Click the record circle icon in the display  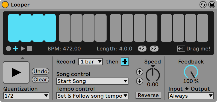coord(8,49)
